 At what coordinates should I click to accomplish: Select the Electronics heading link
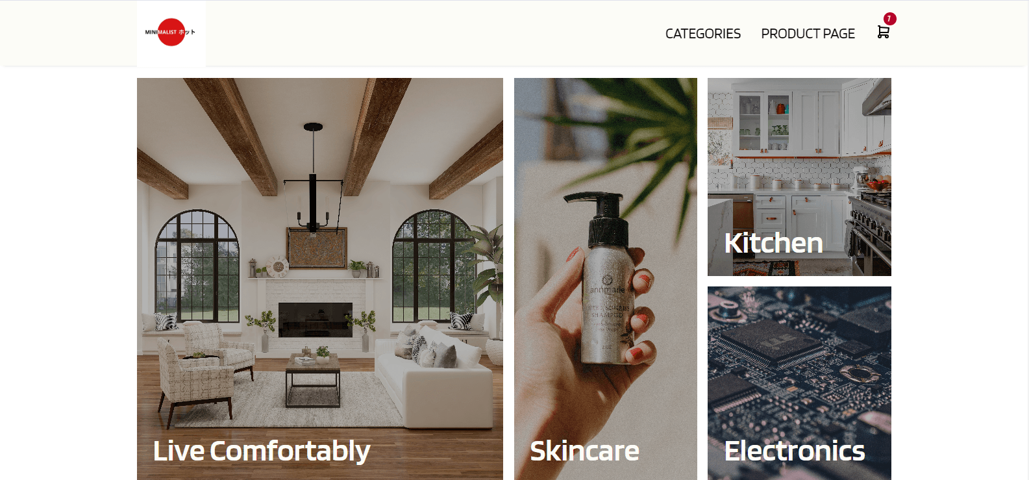pos(795,451)
